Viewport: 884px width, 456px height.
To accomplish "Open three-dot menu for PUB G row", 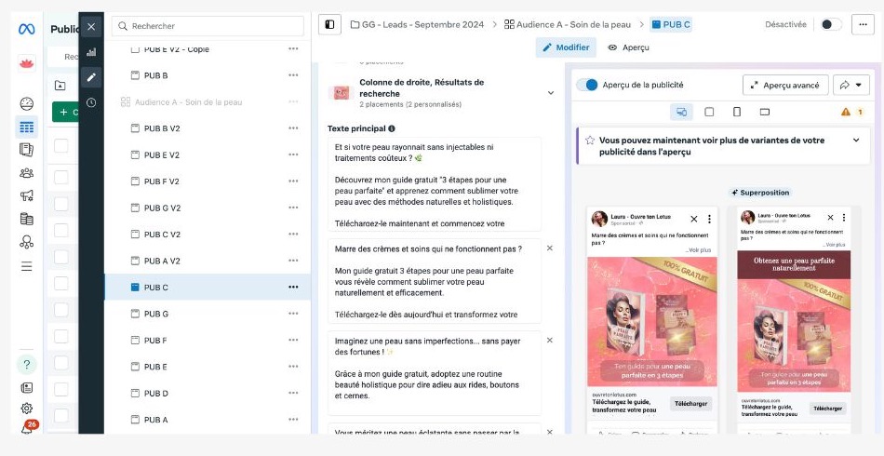I will (293, 314).
